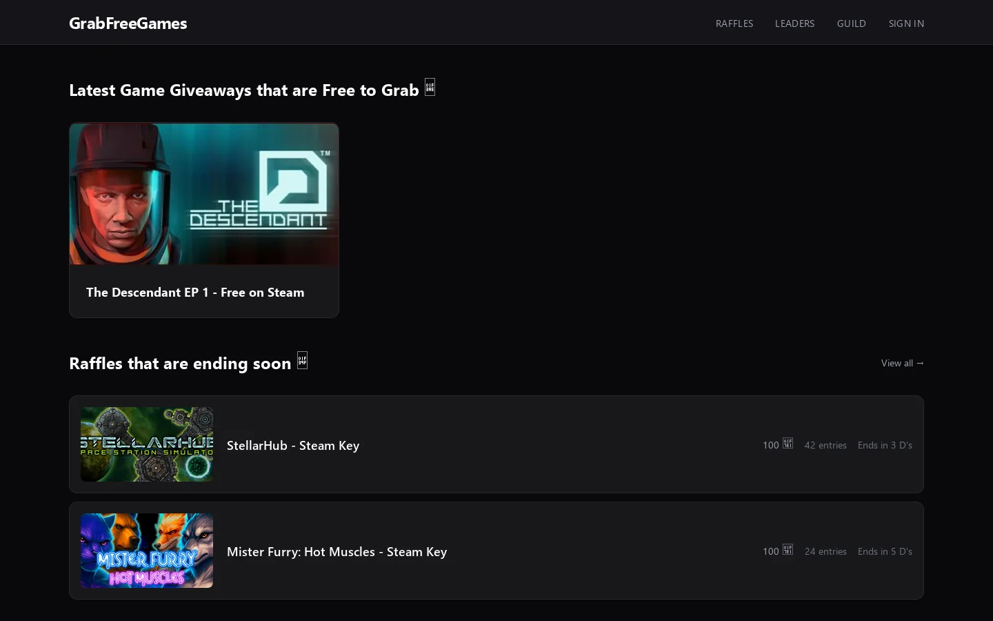The height and width of the screenshot is (621, 993).
Task: Click the emoji icon after 'Free to Grab' heading
Action: click(x=430, y=88)
